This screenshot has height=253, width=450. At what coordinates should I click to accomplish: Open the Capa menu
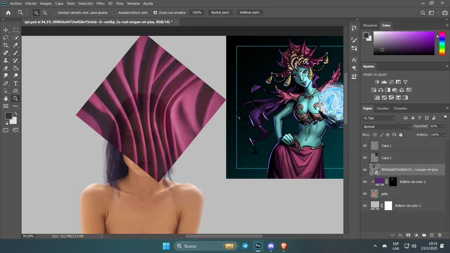pyautogui.click(x=59, y=4)
